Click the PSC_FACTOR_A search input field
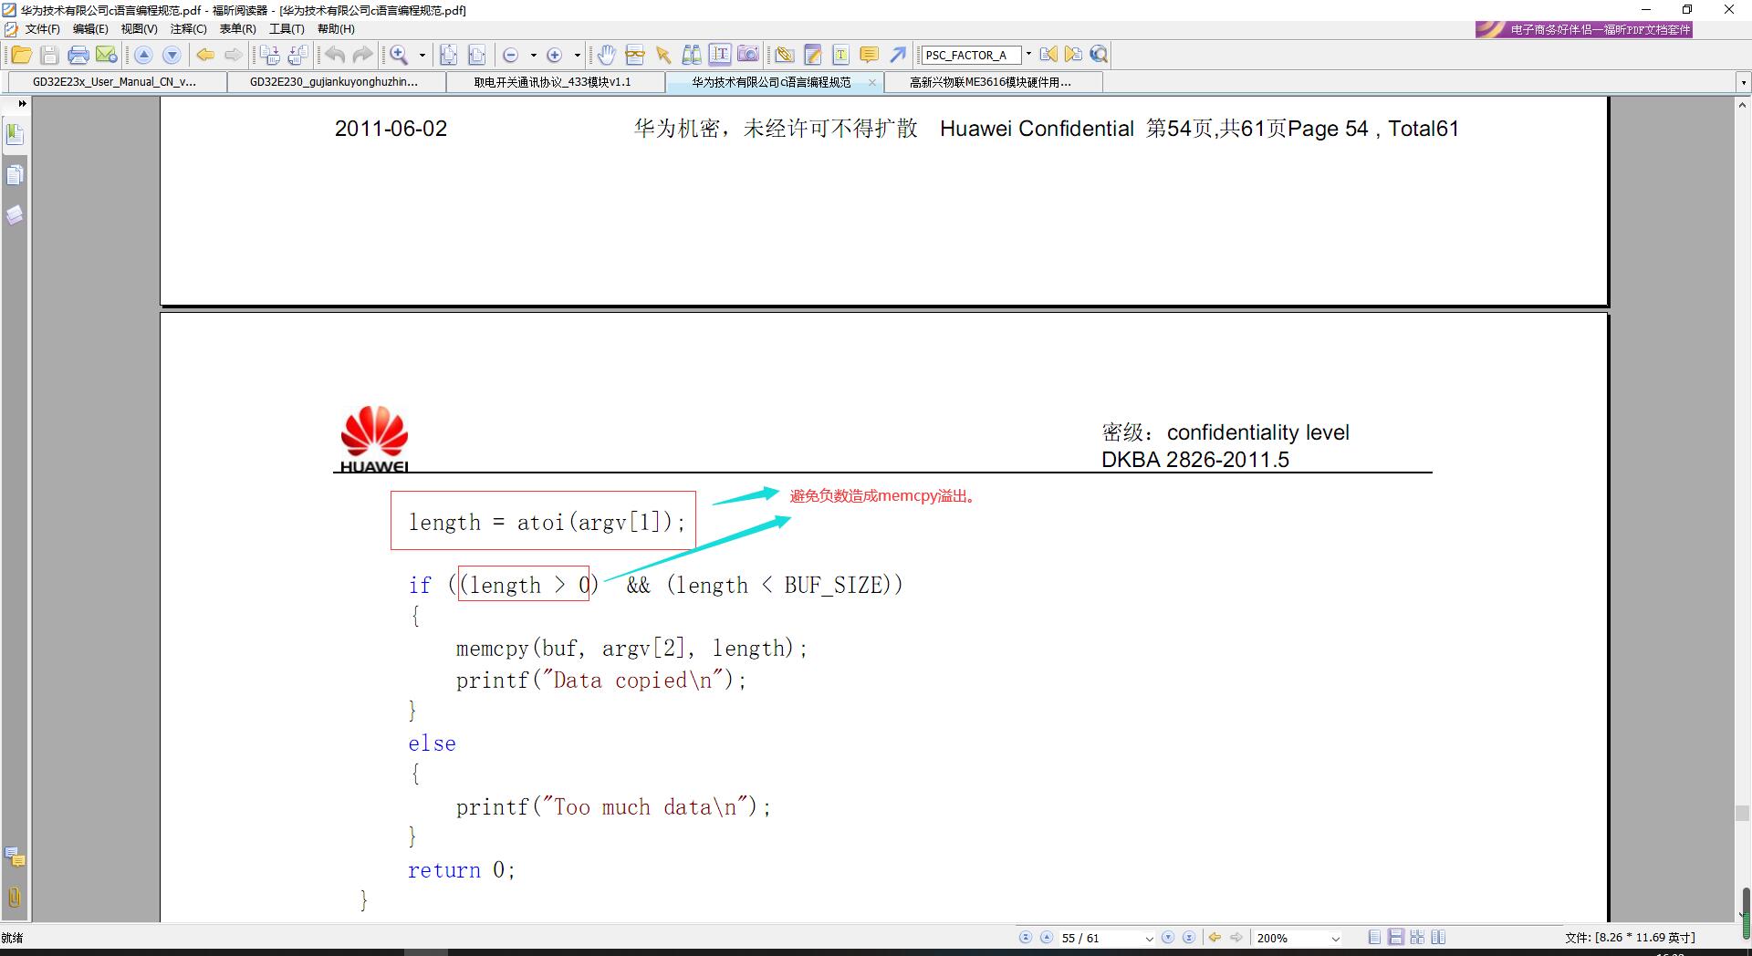Viewport: 1752px width, 956px height. tap(970, 55)
